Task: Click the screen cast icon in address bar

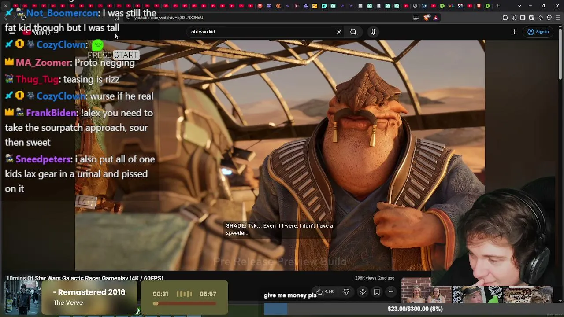Action: click(x=416, y=18)
